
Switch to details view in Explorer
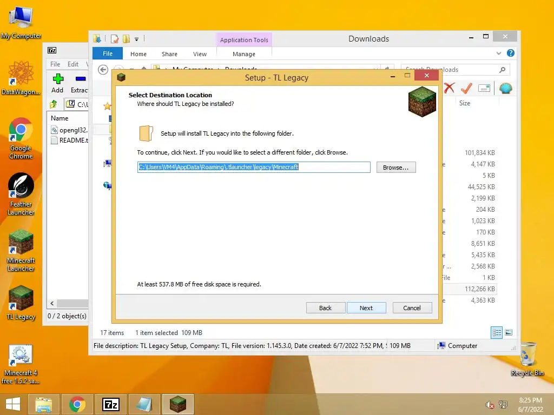[497, 332]
